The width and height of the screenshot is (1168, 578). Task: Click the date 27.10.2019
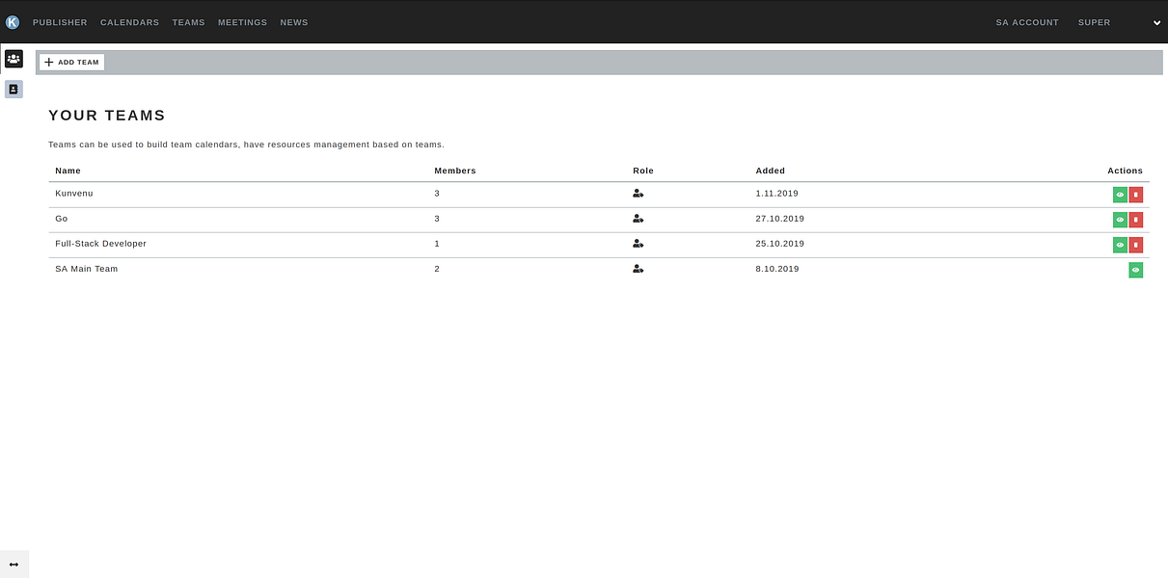click(780, 219)
